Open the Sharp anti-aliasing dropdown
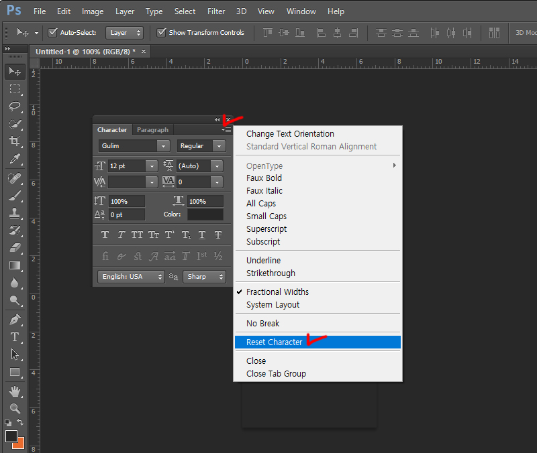537x453 pixels. point(205,277)
